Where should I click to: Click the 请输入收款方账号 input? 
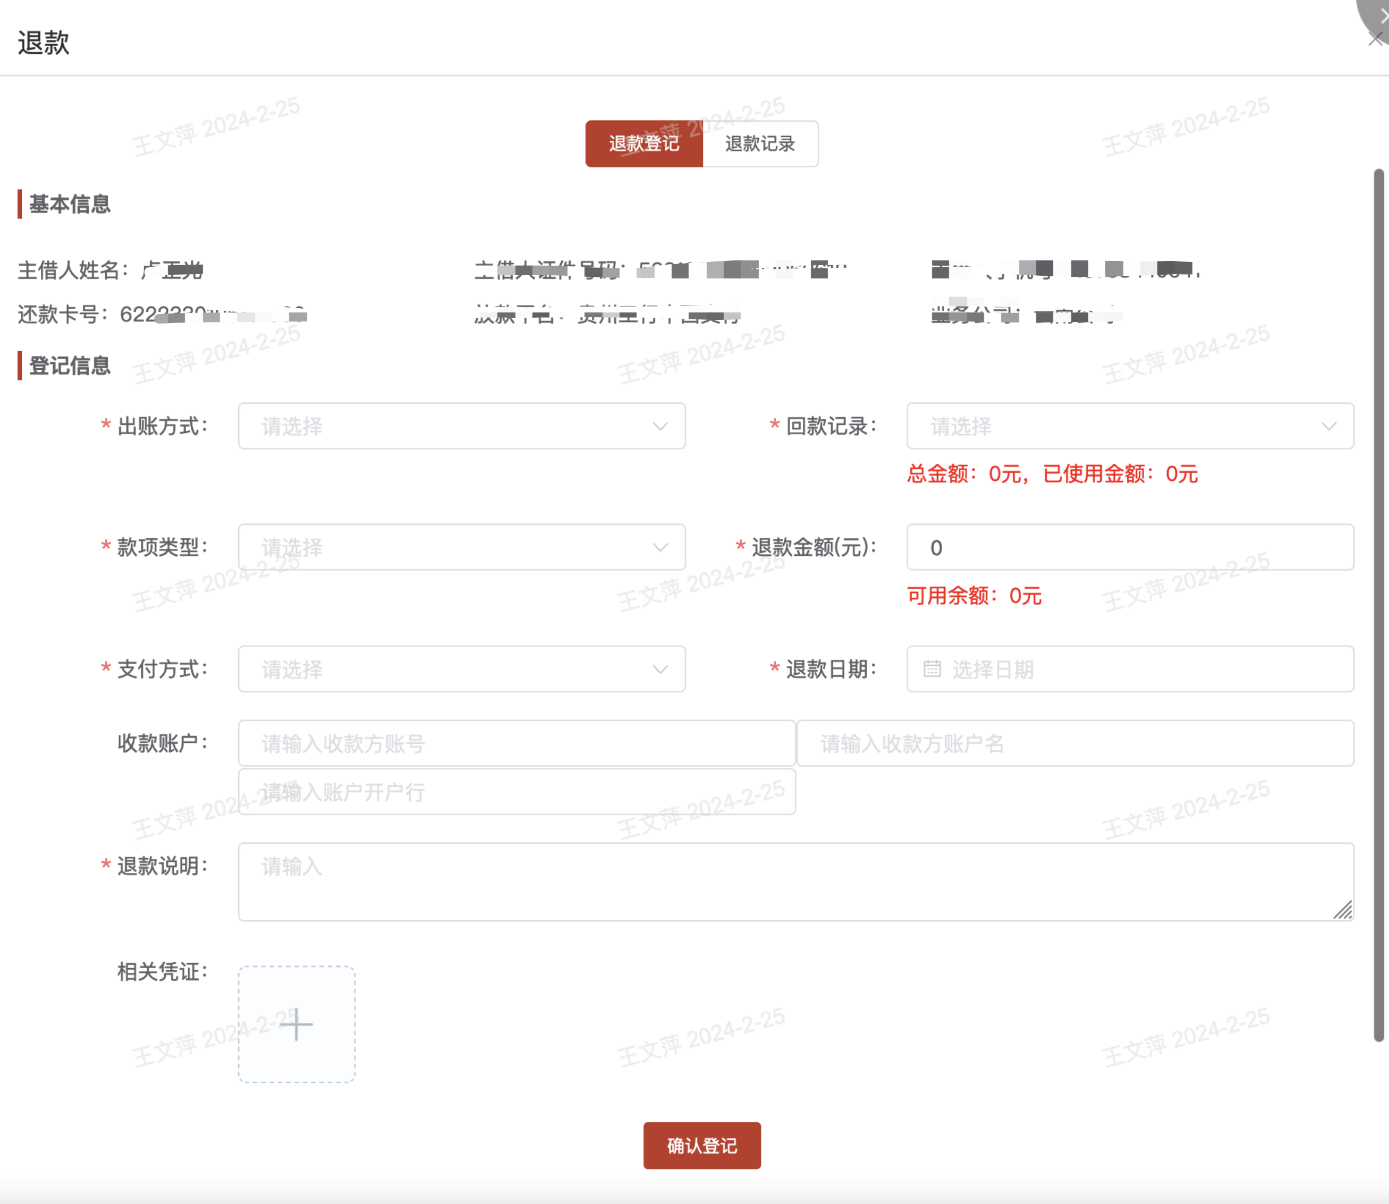tap(516, 743)
